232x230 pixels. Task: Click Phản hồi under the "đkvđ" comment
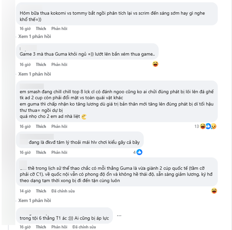59,152
